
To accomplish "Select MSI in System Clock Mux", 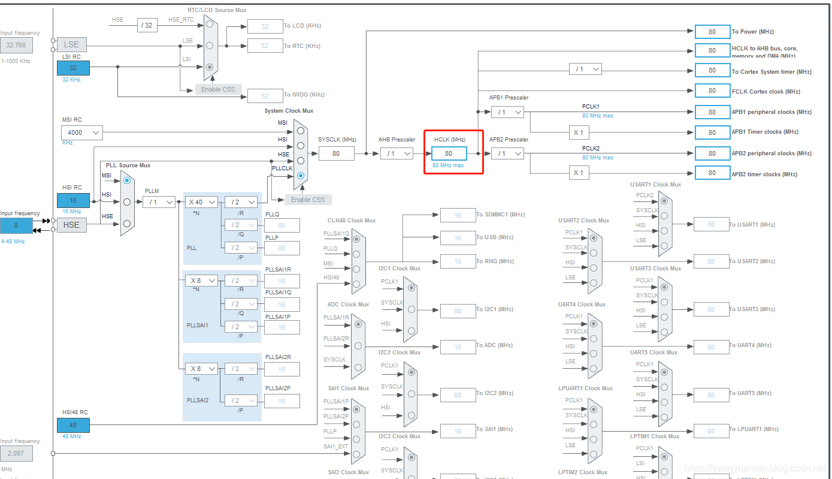I will (x=301, y=130).
